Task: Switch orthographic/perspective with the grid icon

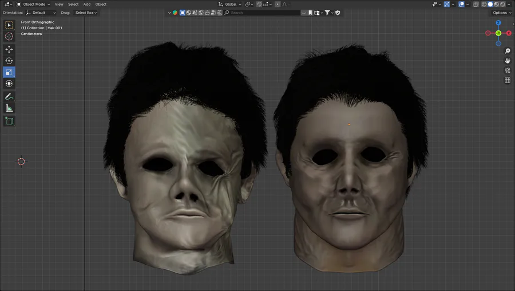Action: tap(508, 80)
